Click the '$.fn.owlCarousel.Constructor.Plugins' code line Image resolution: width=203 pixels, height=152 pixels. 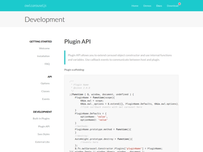pos(118,149)
